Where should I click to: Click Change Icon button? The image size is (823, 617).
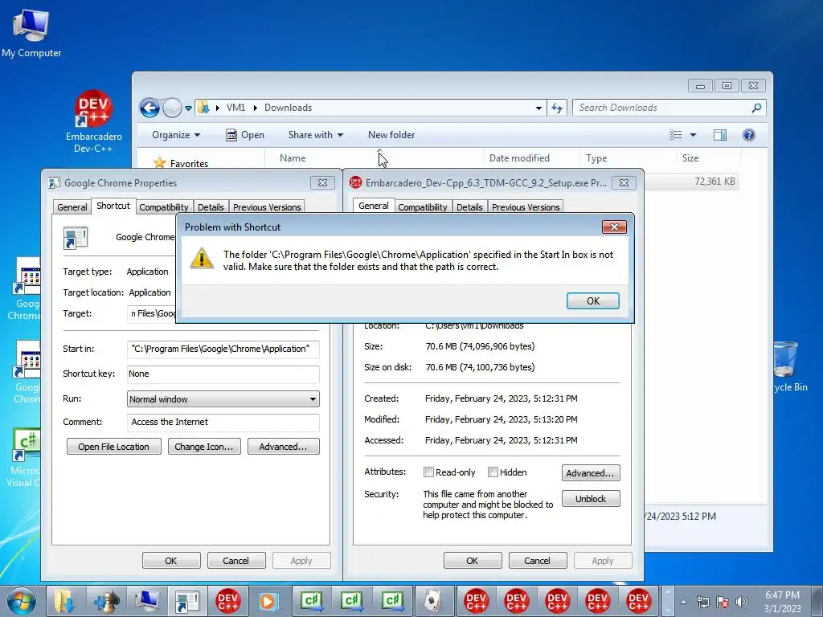pos(204,447)
